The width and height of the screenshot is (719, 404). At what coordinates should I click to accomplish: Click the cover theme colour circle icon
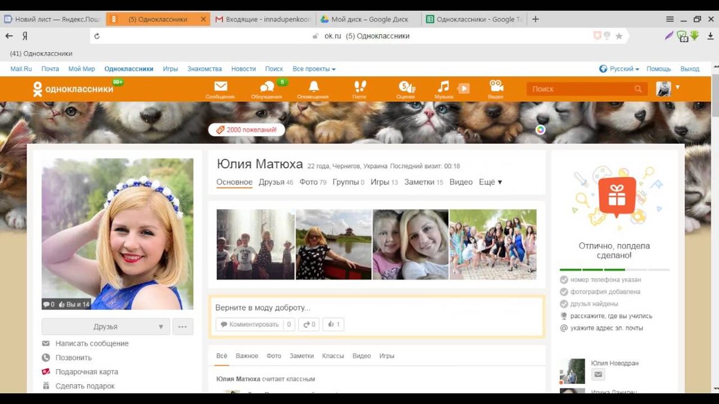click(x=540, y=129)
